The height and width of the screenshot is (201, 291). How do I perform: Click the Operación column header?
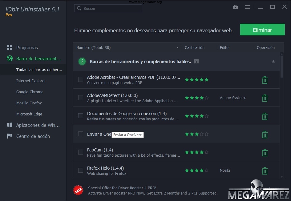click(265, 47)
